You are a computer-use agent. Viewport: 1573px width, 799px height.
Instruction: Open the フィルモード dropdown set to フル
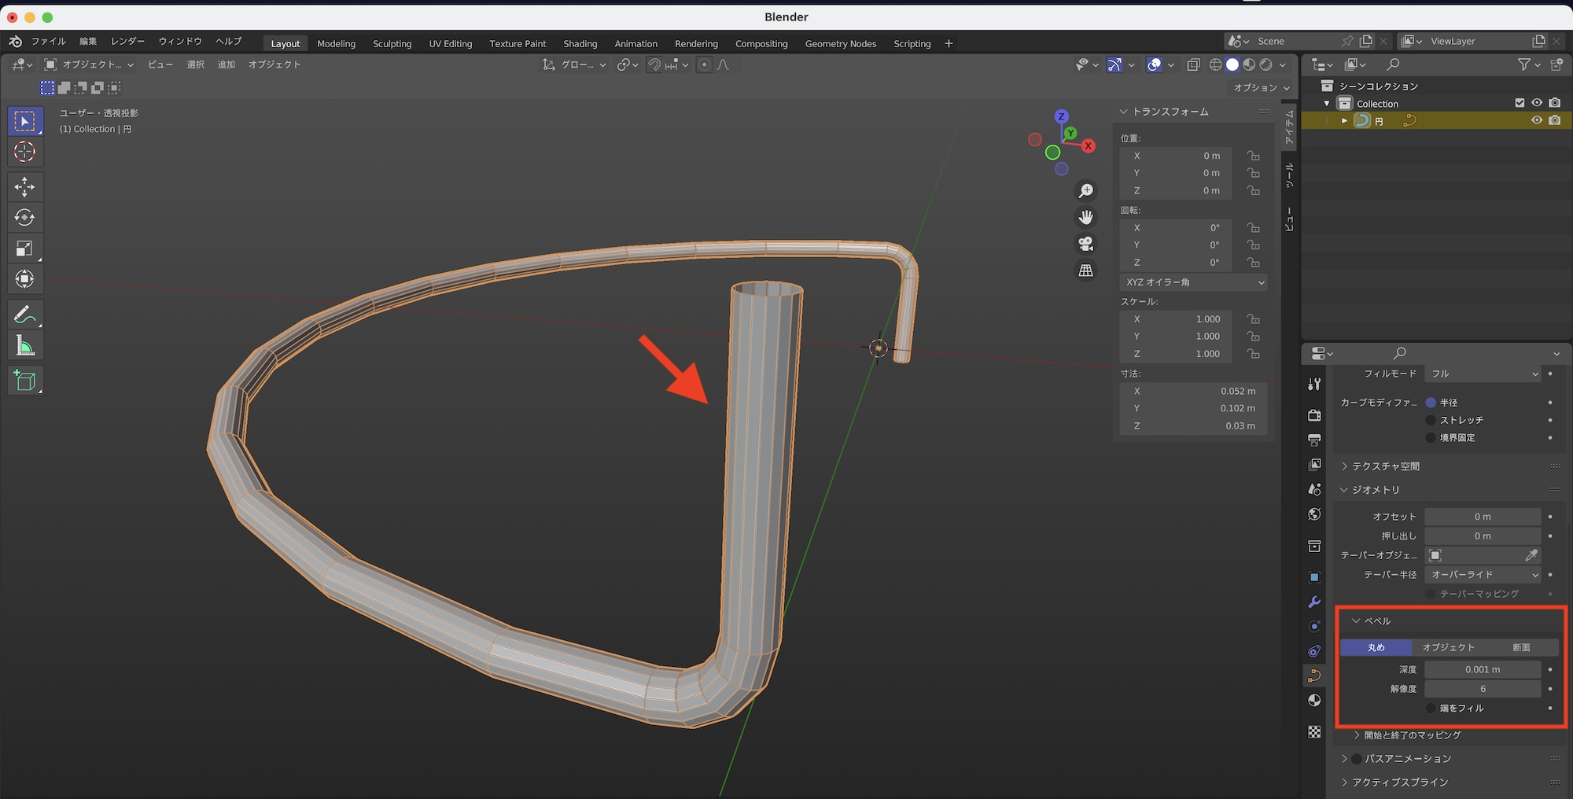coord(1483,374)
